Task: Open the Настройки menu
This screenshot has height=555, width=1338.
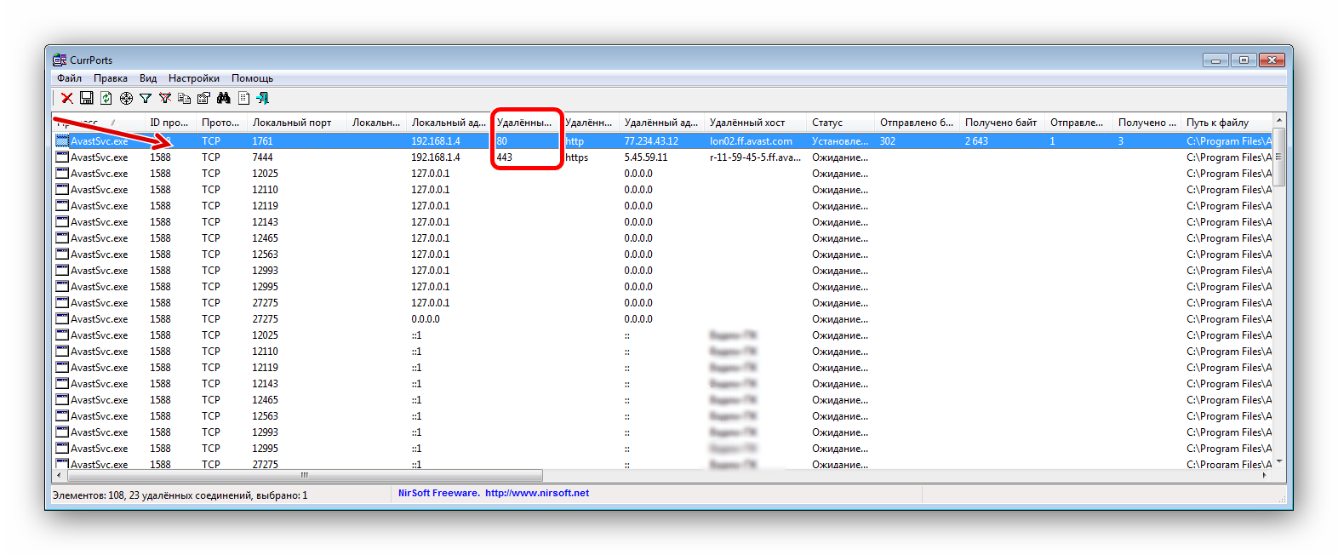Action: click(194, 78)
